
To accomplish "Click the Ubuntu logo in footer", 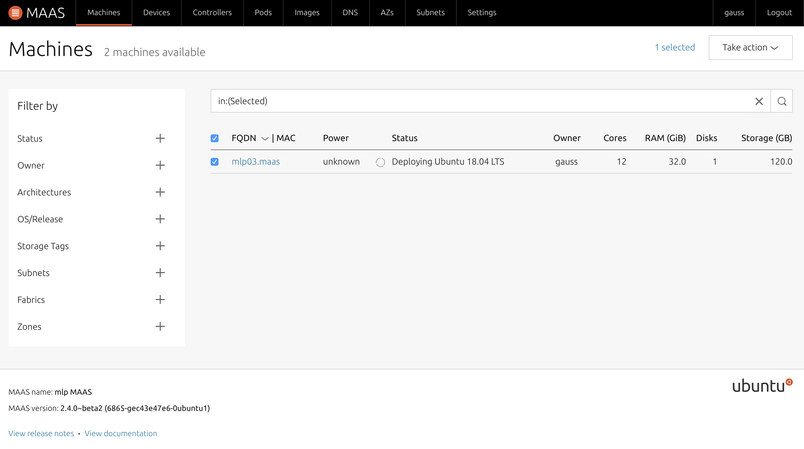I will pyautogui.click(x=762, y=385).
